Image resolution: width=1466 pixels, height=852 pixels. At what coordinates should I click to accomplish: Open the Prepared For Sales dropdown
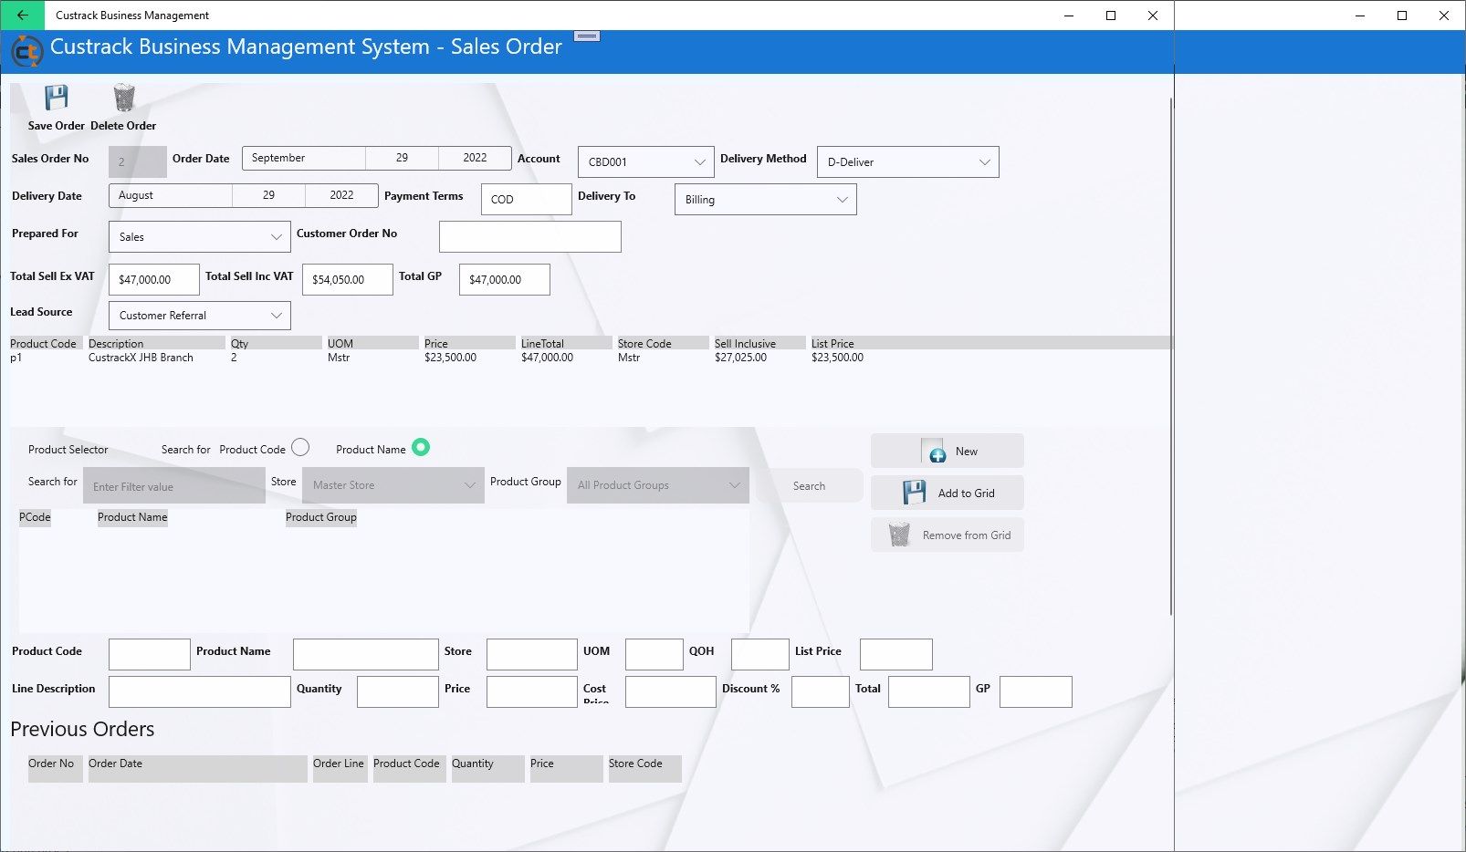[200, 236]
